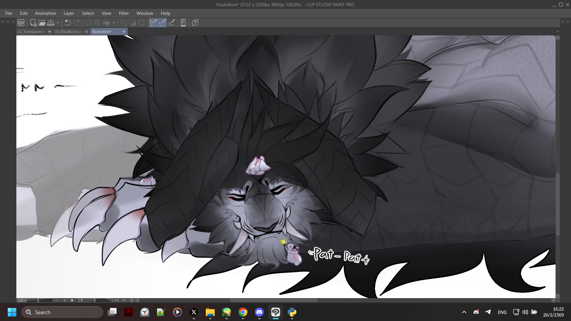Click the Deselect icon

tap(123, 23)
